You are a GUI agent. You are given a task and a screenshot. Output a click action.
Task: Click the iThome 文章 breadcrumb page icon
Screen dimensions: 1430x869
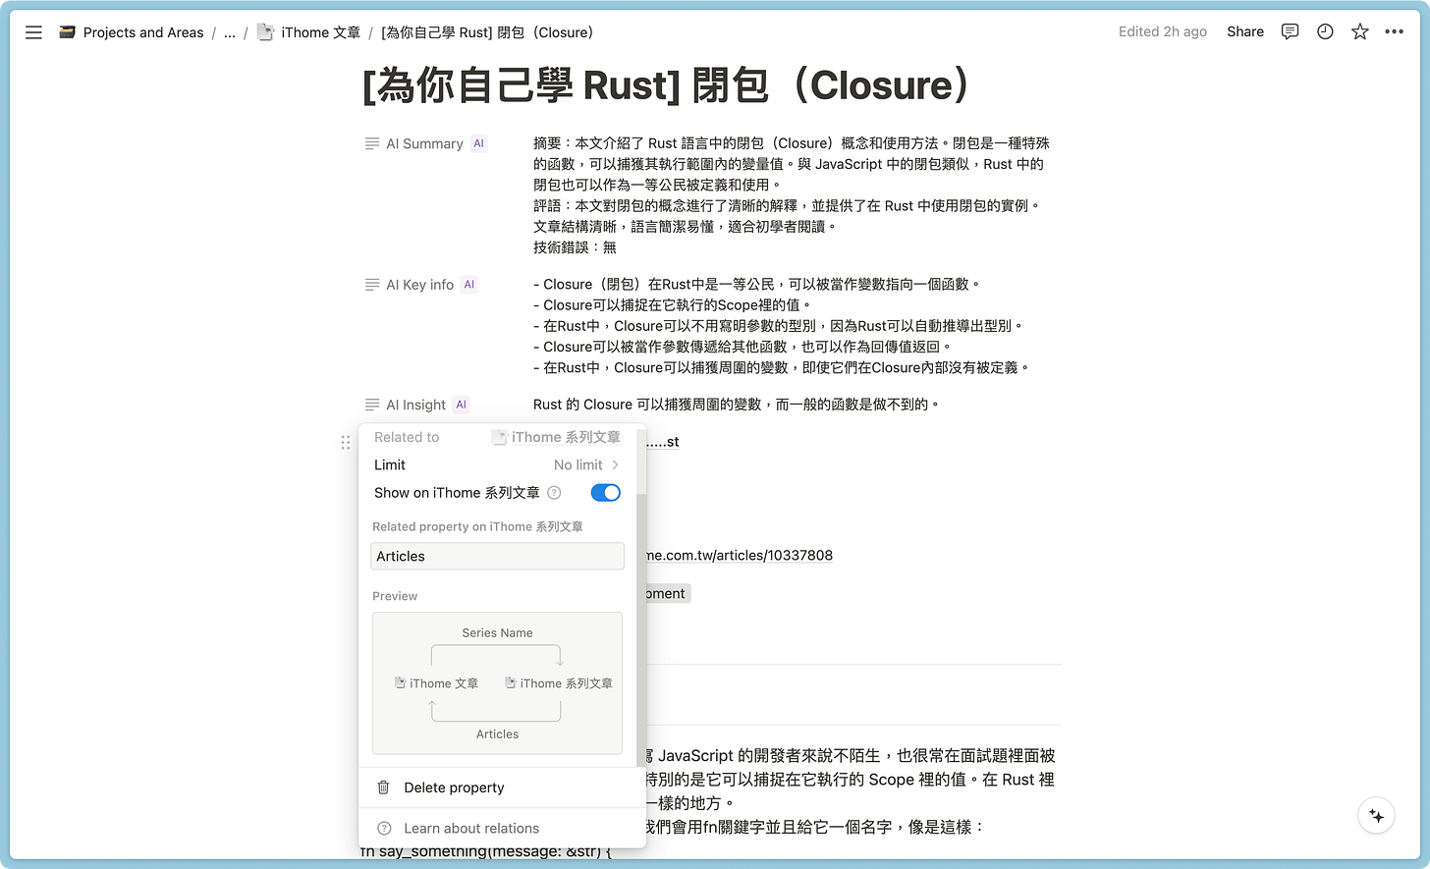pyautogui.click(x=265, y=32)
